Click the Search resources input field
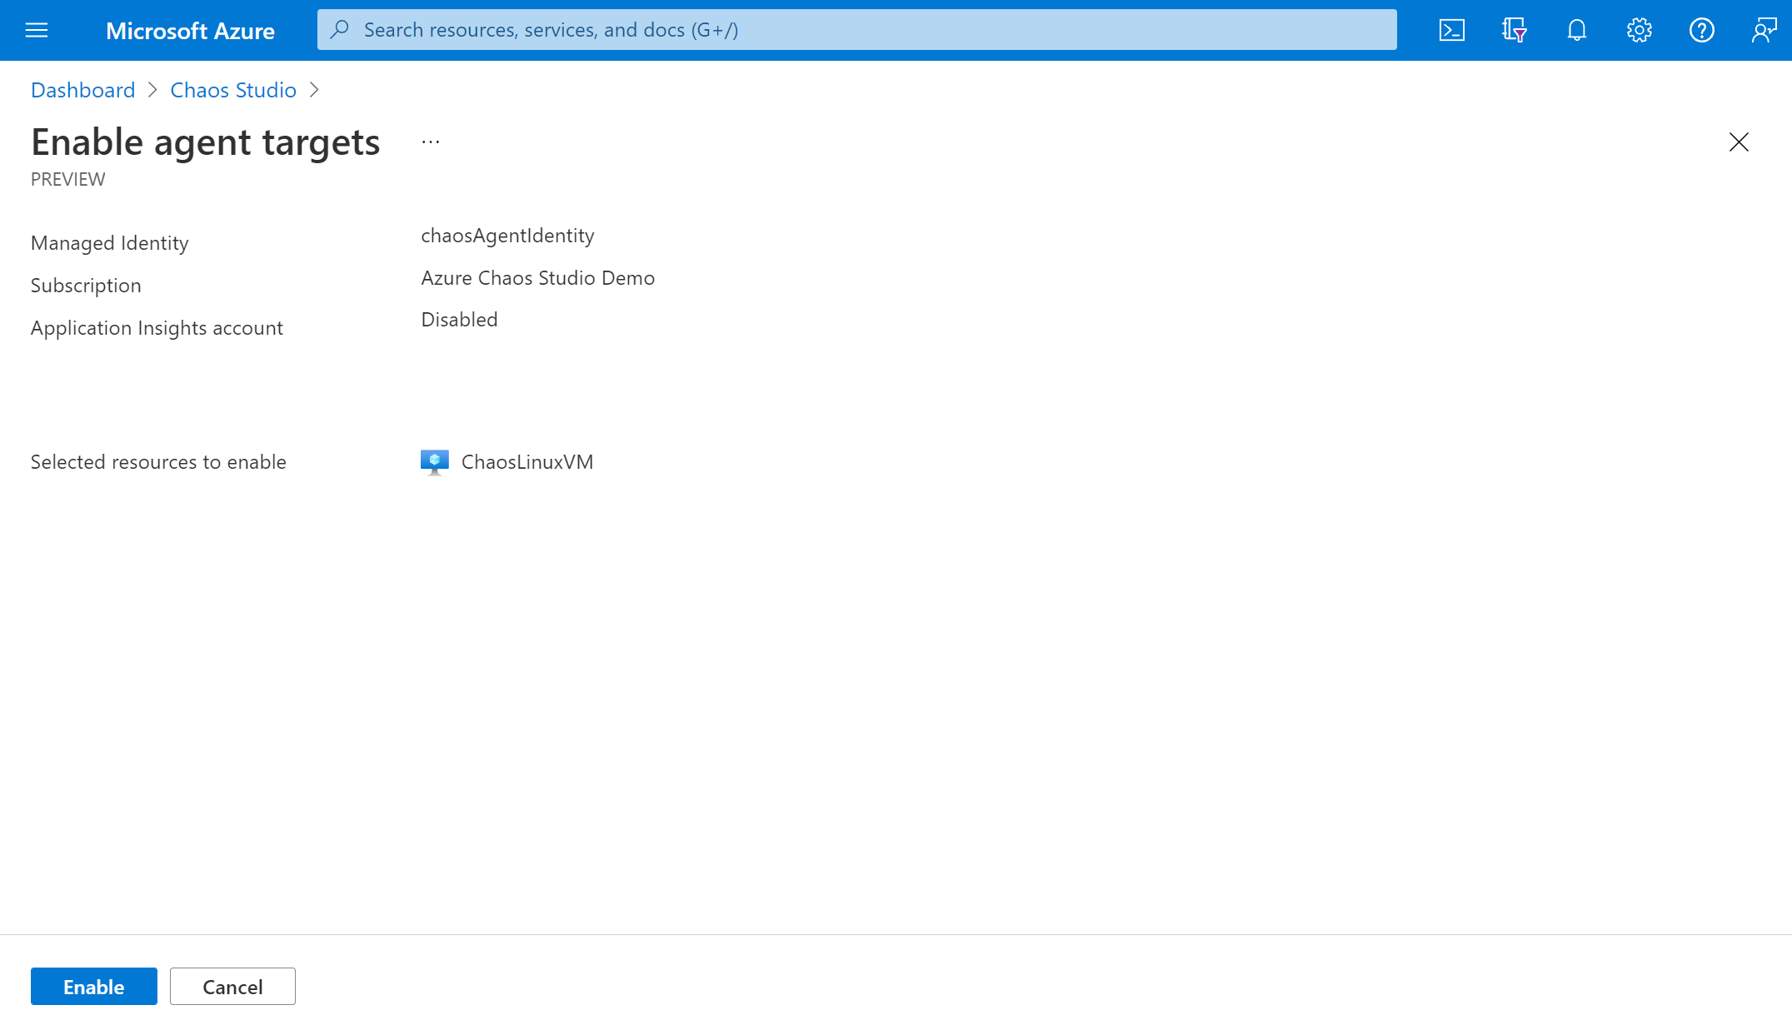Screen dimensions: 1792x1030 [856, 29]
